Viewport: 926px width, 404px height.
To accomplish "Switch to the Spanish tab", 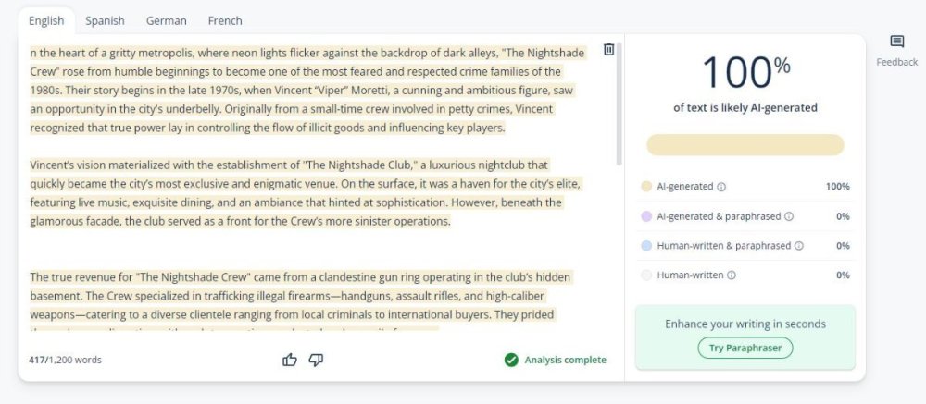I will (x=106, y=20).
